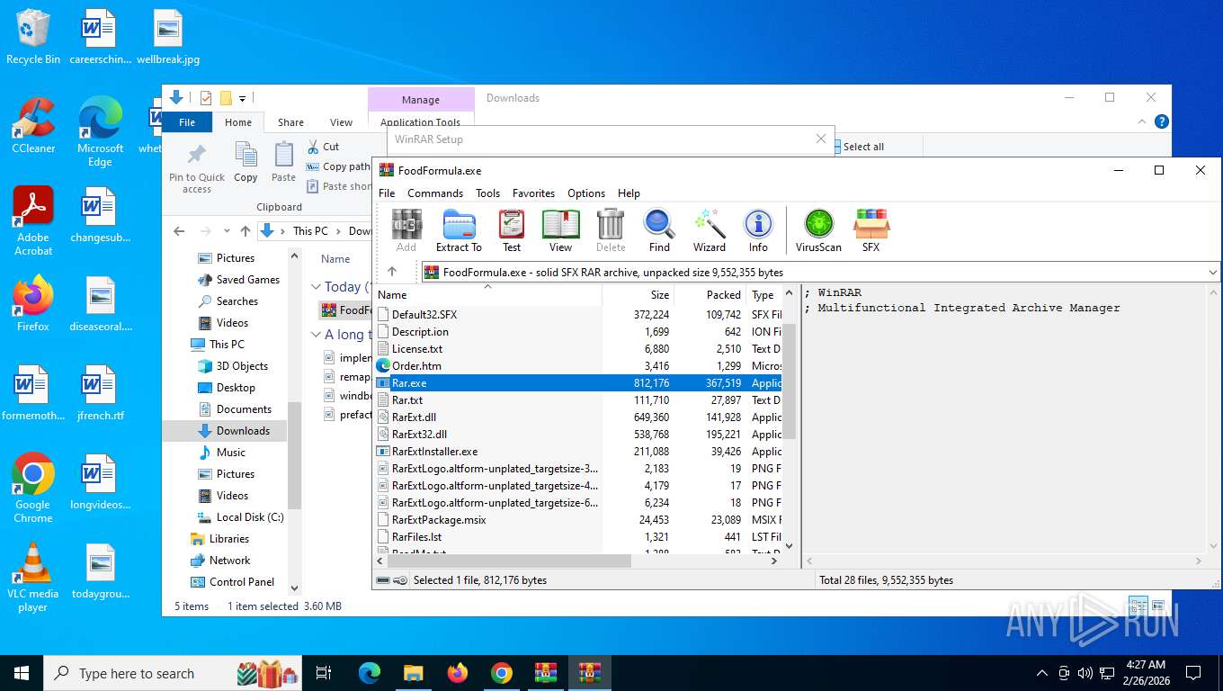Switch to Explorer Share tab
The height and width of the screenshot is (691, 1223).
290,122
